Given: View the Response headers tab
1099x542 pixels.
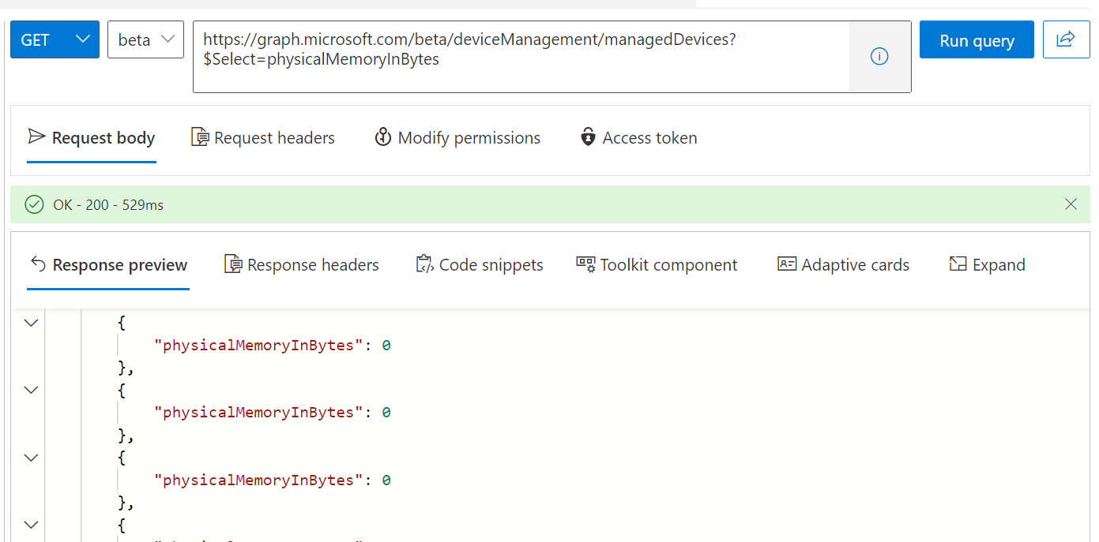Looking at the screenshot, I should [x=302, y=265].
